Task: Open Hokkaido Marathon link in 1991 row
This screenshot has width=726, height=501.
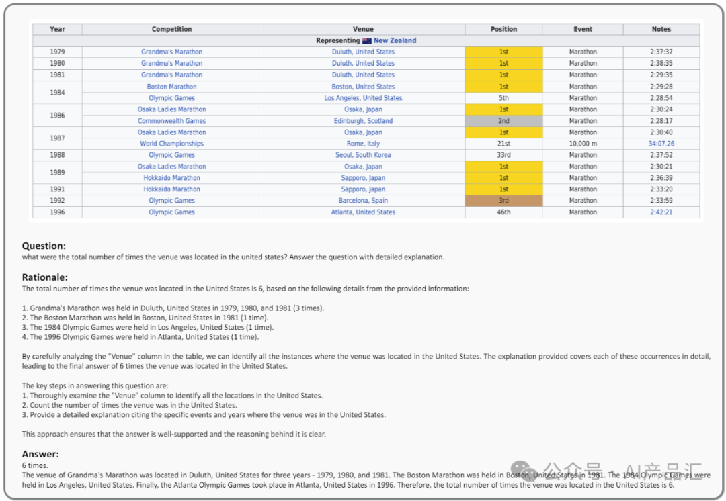Action: 172,189
